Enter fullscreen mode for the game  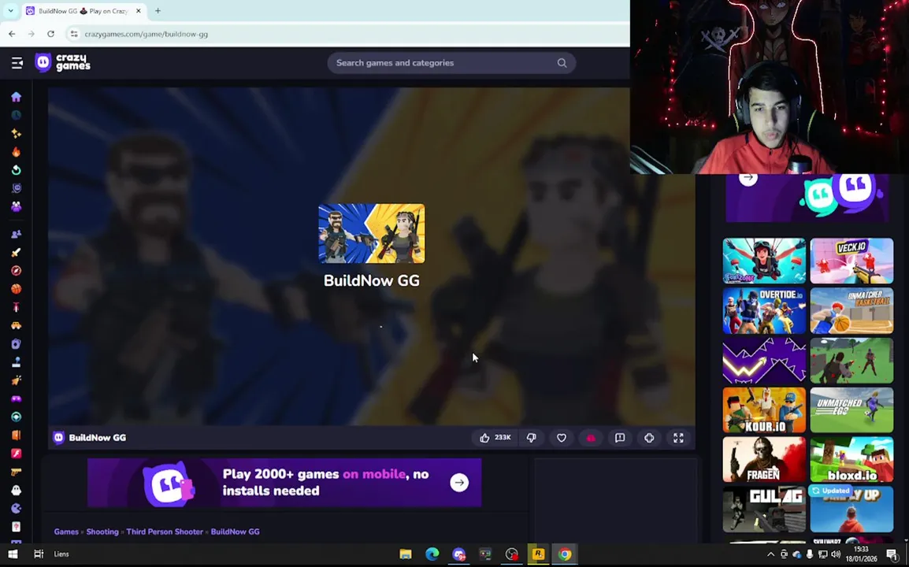[678, 438]
